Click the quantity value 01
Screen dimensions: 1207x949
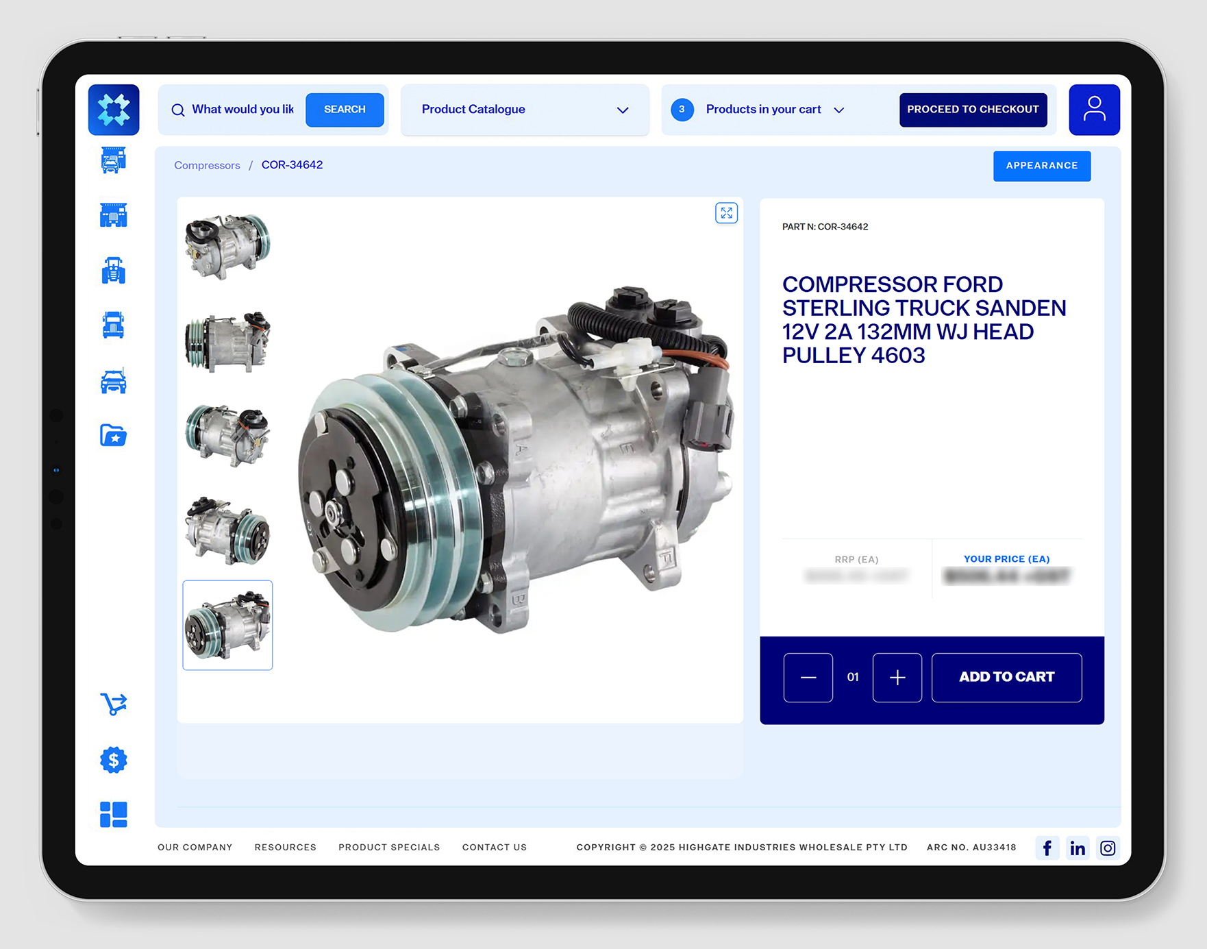853,677
